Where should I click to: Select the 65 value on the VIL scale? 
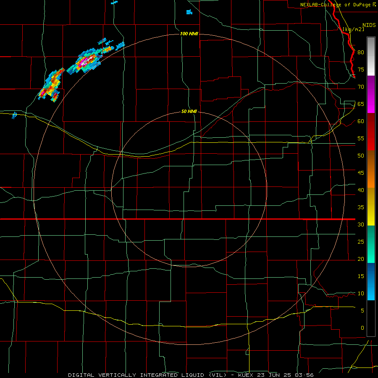point(361,104)
